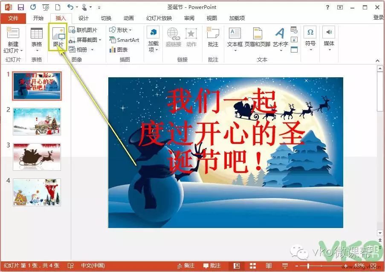
Task: Click the 图片 (Picture) insert icon
Action: 58,38
